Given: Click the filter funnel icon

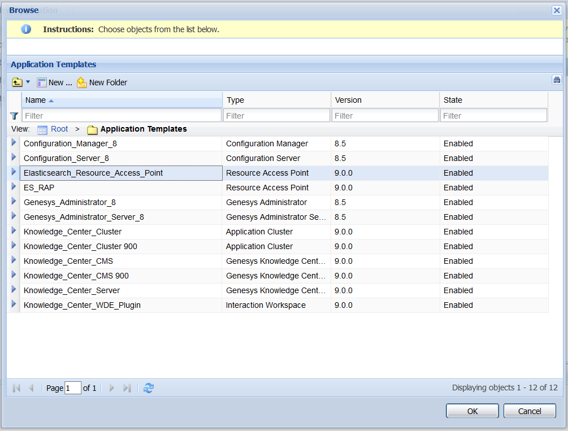Looking at the screenshot, I should [x=14, y=116].
